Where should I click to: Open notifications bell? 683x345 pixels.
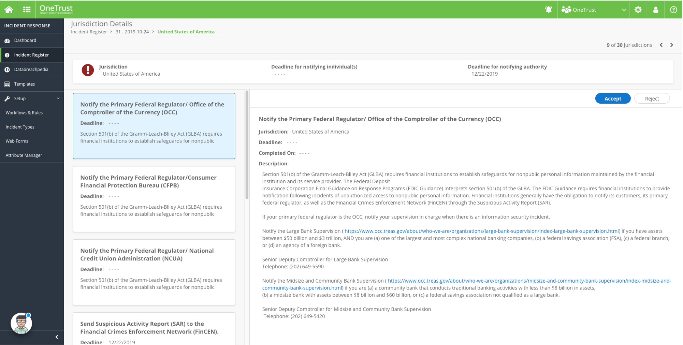pyautogui.click(x=549, y=10)
